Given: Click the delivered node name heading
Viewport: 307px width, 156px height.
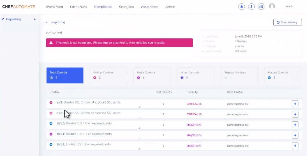Looking at the screenshot, I should point(54,33).
